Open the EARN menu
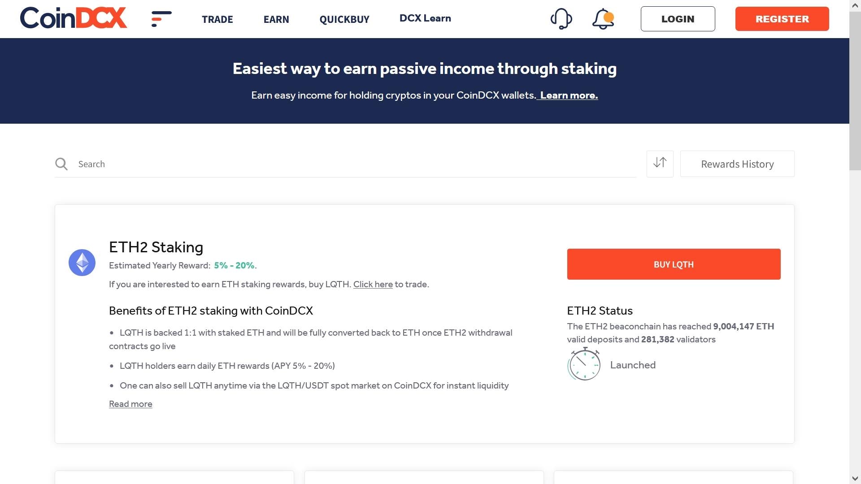The image size is (861, 484). [x=276, y=19]
